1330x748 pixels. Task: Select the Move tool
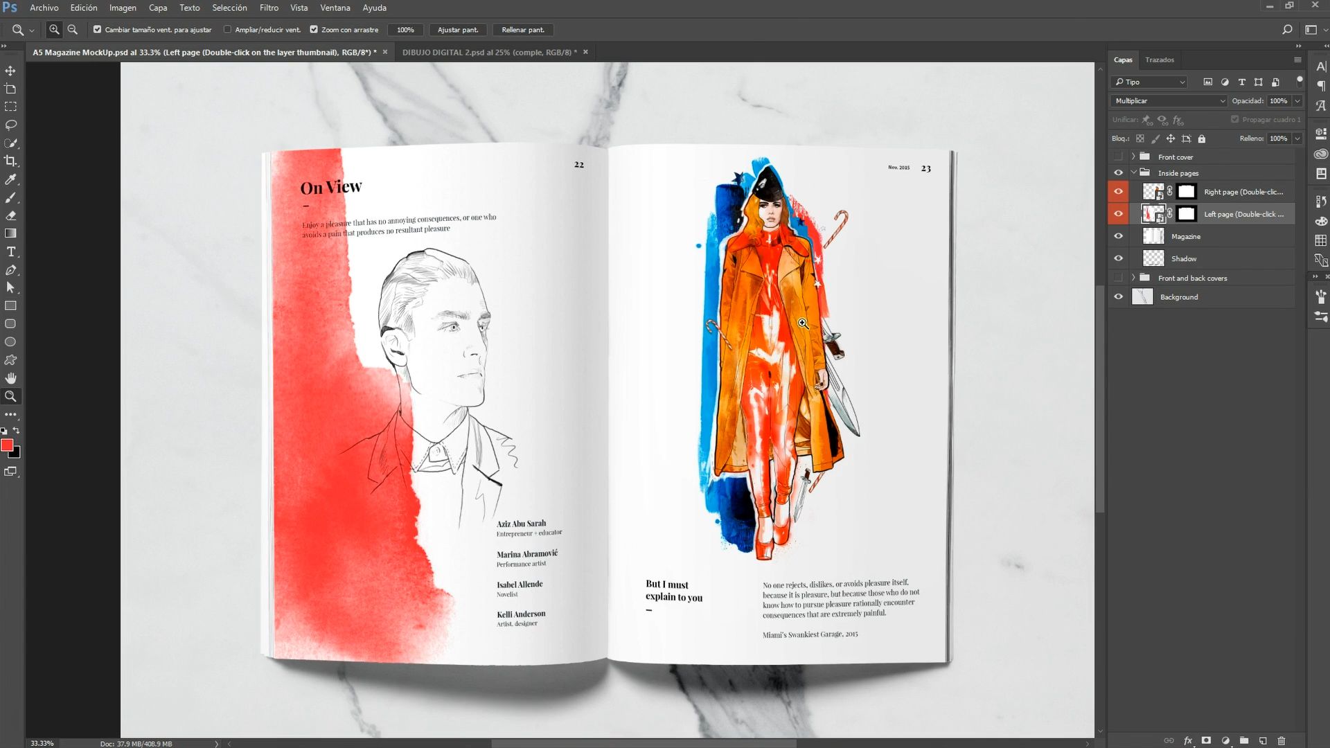point(10,71)
